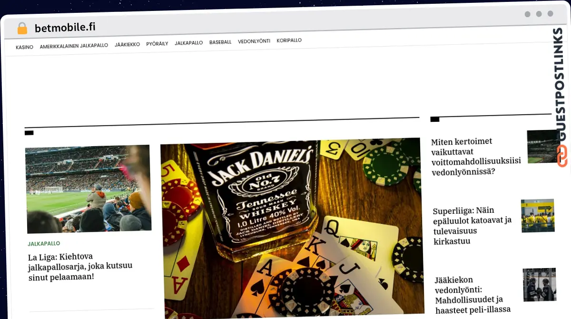Choose Baseball in the navigation bar
Image resolution: width=571 pixels, height=319 pixels.
[x=220, y=42]
